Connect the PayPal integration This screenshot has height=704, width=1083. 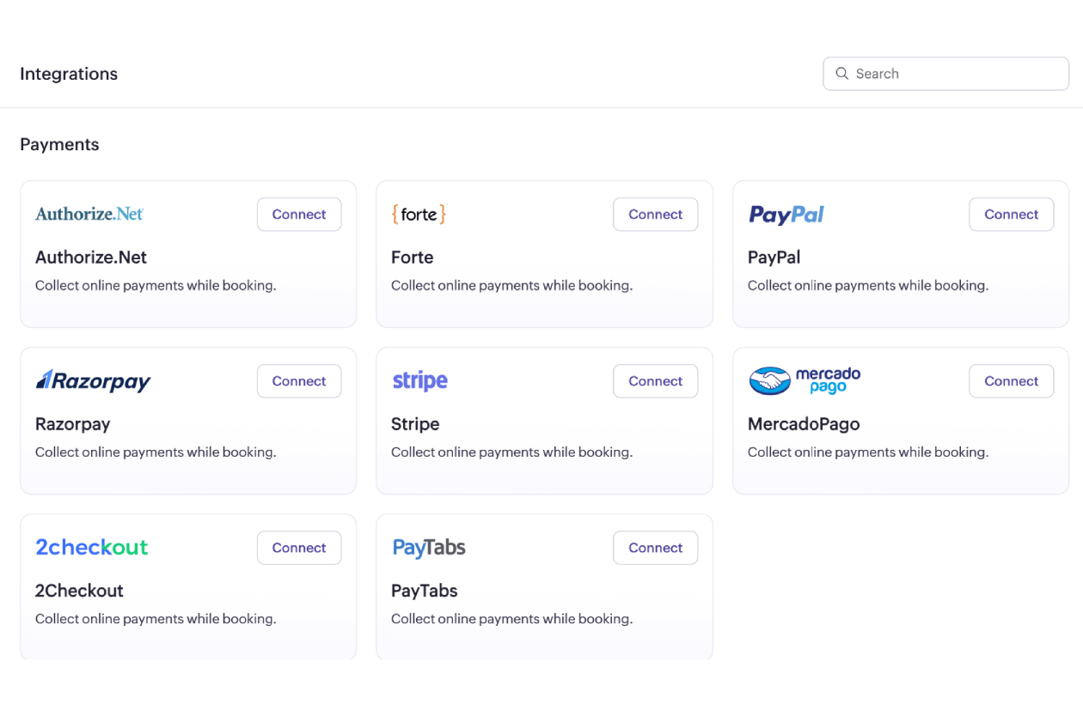coord(1011,214)
